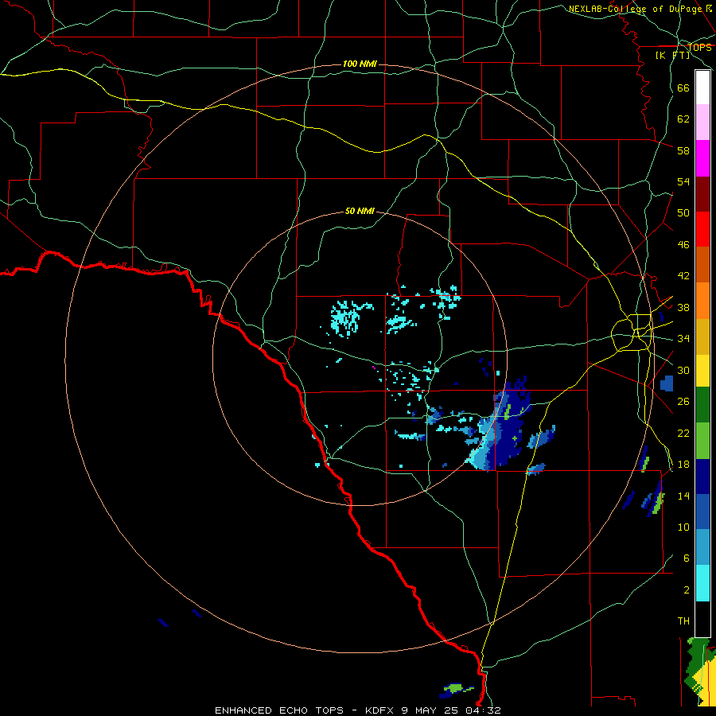
Task: Select the cyan swatch on the color bar
Action: tap(702, 583)
